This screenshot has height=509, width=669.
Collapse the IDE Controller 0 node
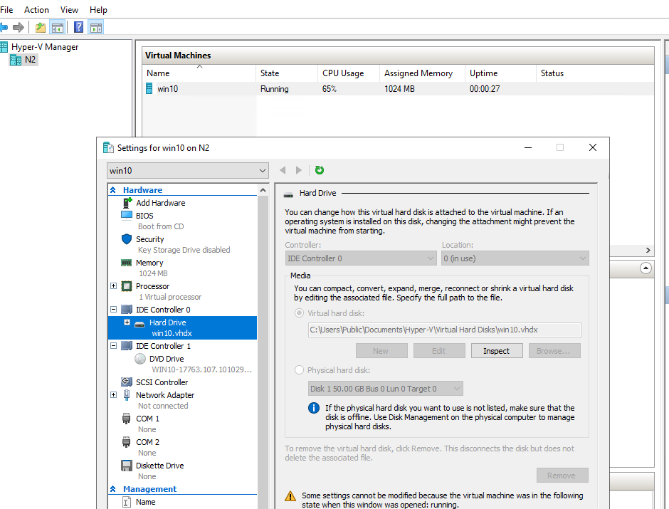pos(113,310)
